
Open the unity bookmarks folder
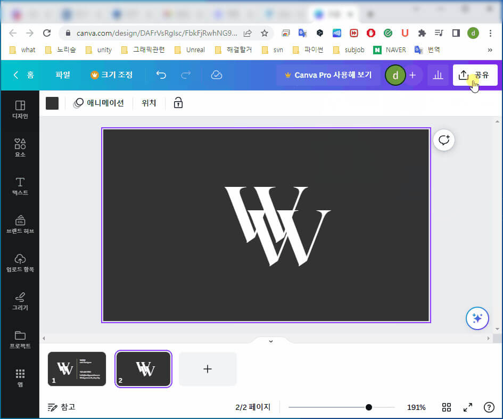[x=98, y=50]
